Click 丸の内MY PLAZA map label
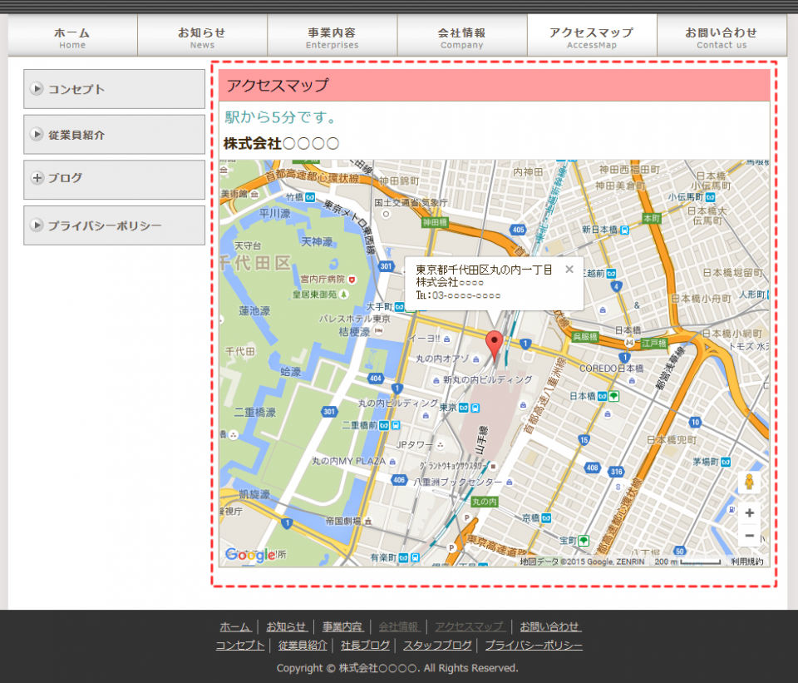 pyautogui.click(x=348, y=461)
